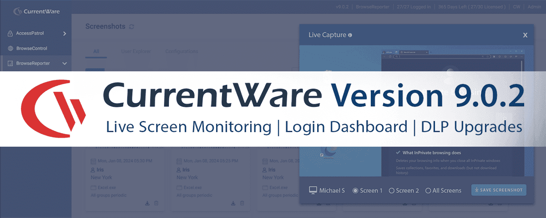Switch to the User Explorer tab
The image size is (546, 218).
coord(136,51)
